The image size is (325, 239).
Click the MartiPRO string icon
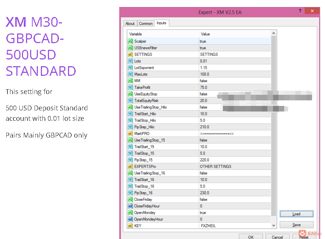(x=130, y=133)
